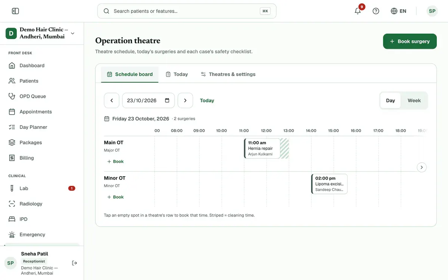Go to Patients in the sidebar
The height and width of the screenshot is (280, 448).
pyautogui.click(x=42, y=81)
